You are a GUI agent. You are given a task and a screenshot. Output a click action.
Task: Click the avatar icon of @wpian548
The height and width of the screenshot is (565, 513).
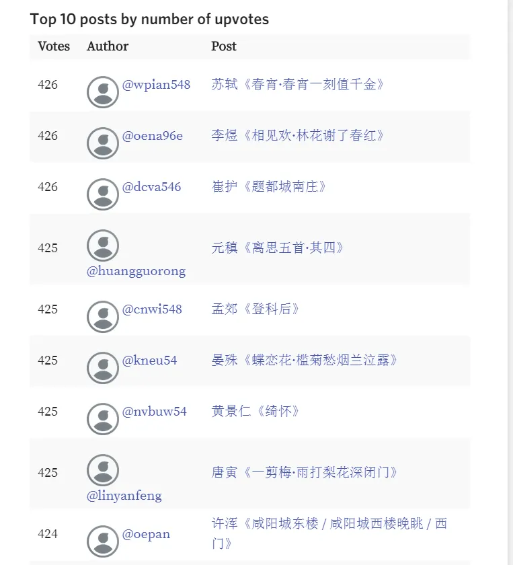103,92
